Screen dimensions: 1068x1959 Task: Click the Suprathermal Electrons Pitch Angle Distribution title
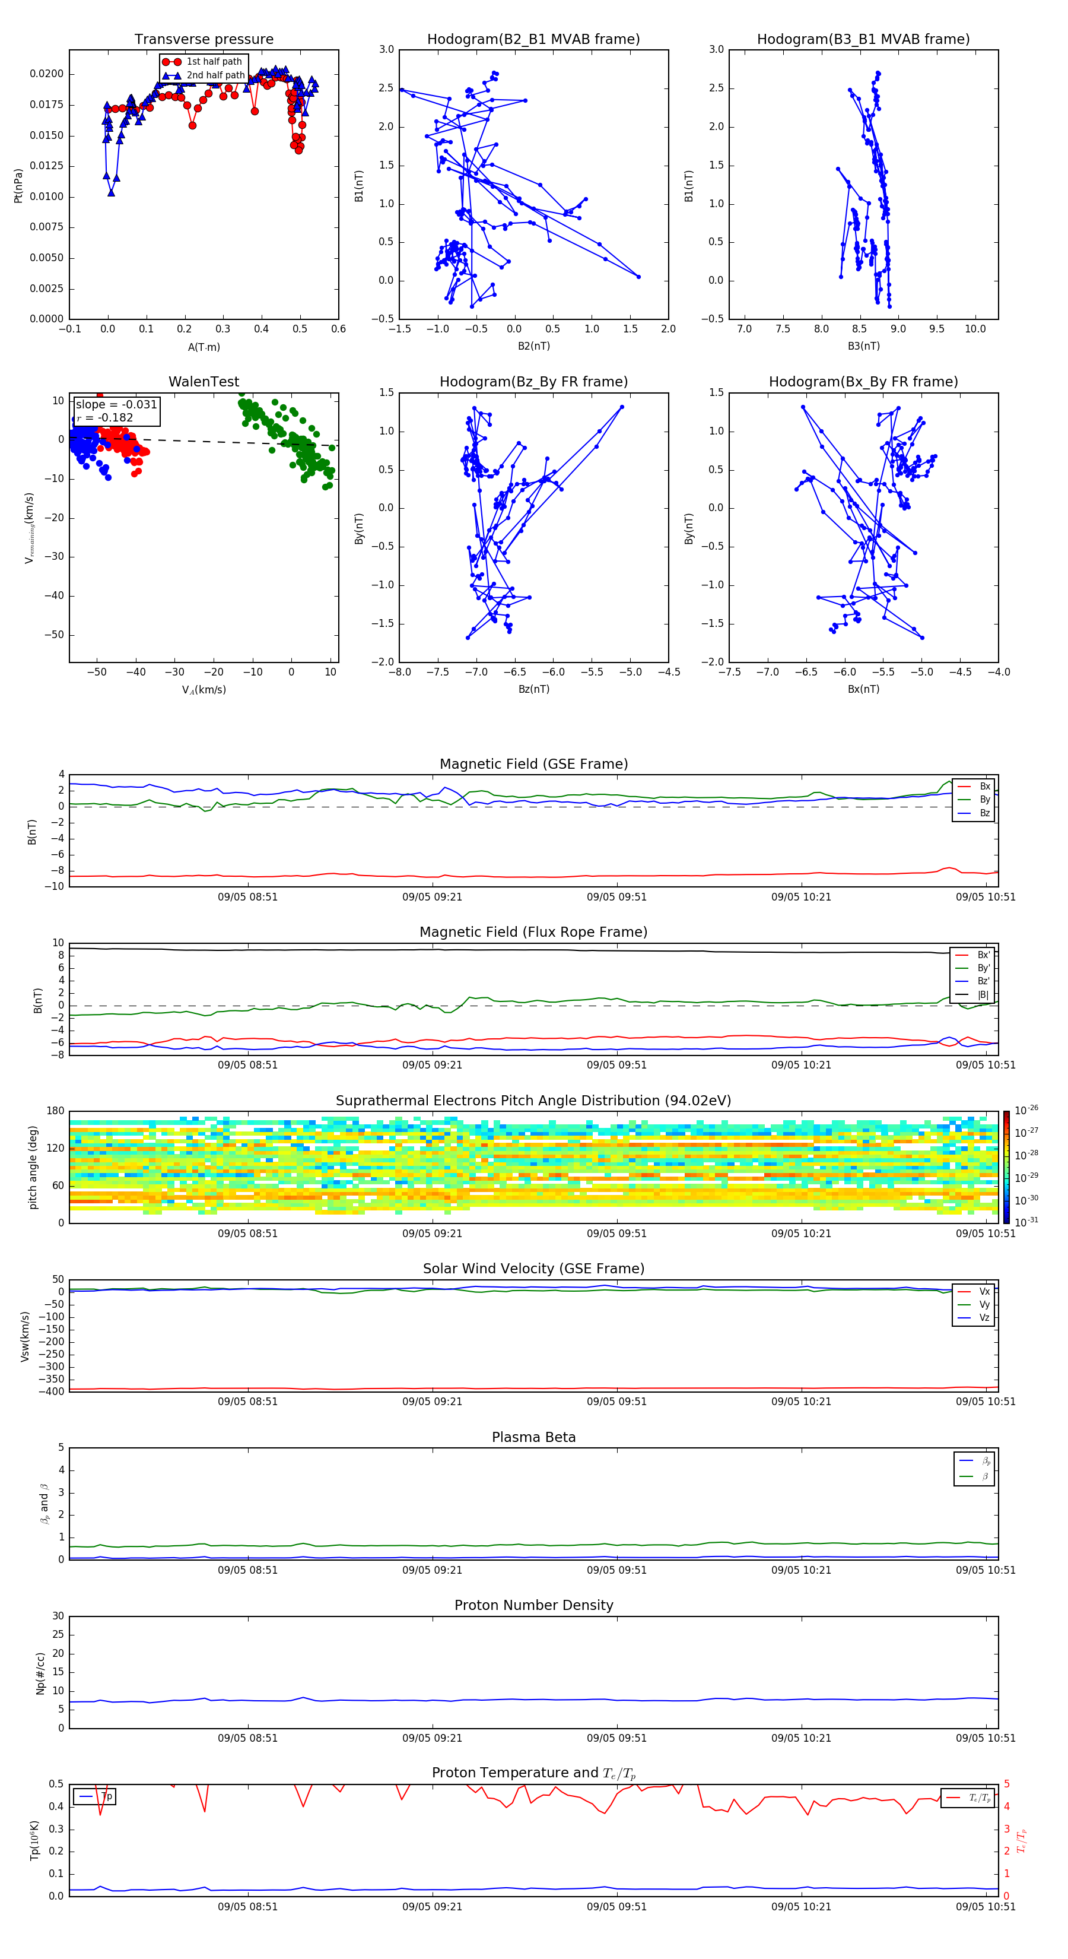(533, 1101)
